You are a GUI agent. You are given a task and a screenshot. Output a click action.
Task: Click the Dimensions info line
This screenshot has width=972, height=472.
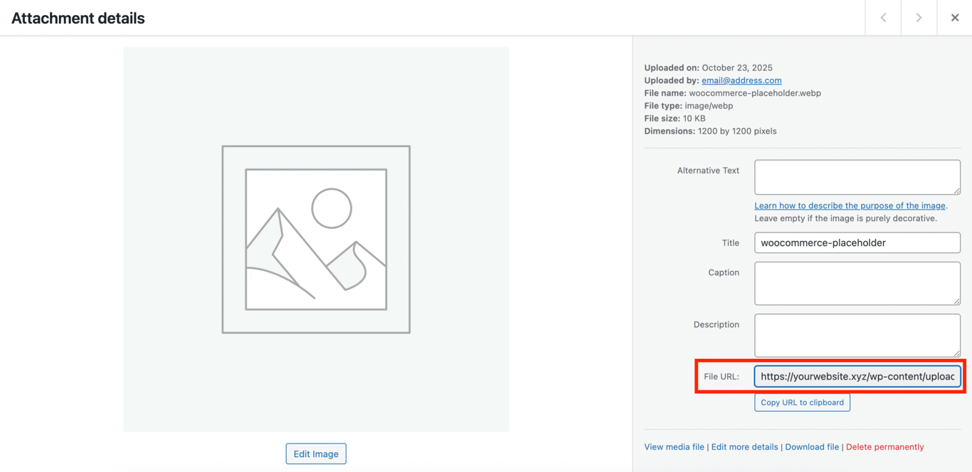(710, 131)
